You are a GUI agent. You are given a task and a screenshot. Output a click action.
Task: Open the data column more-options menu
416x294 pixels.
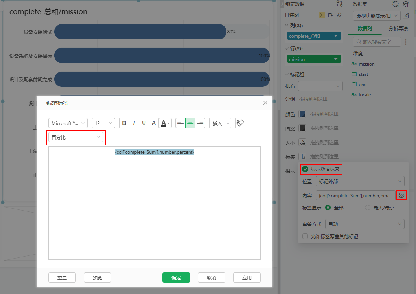tap(406, 42)
